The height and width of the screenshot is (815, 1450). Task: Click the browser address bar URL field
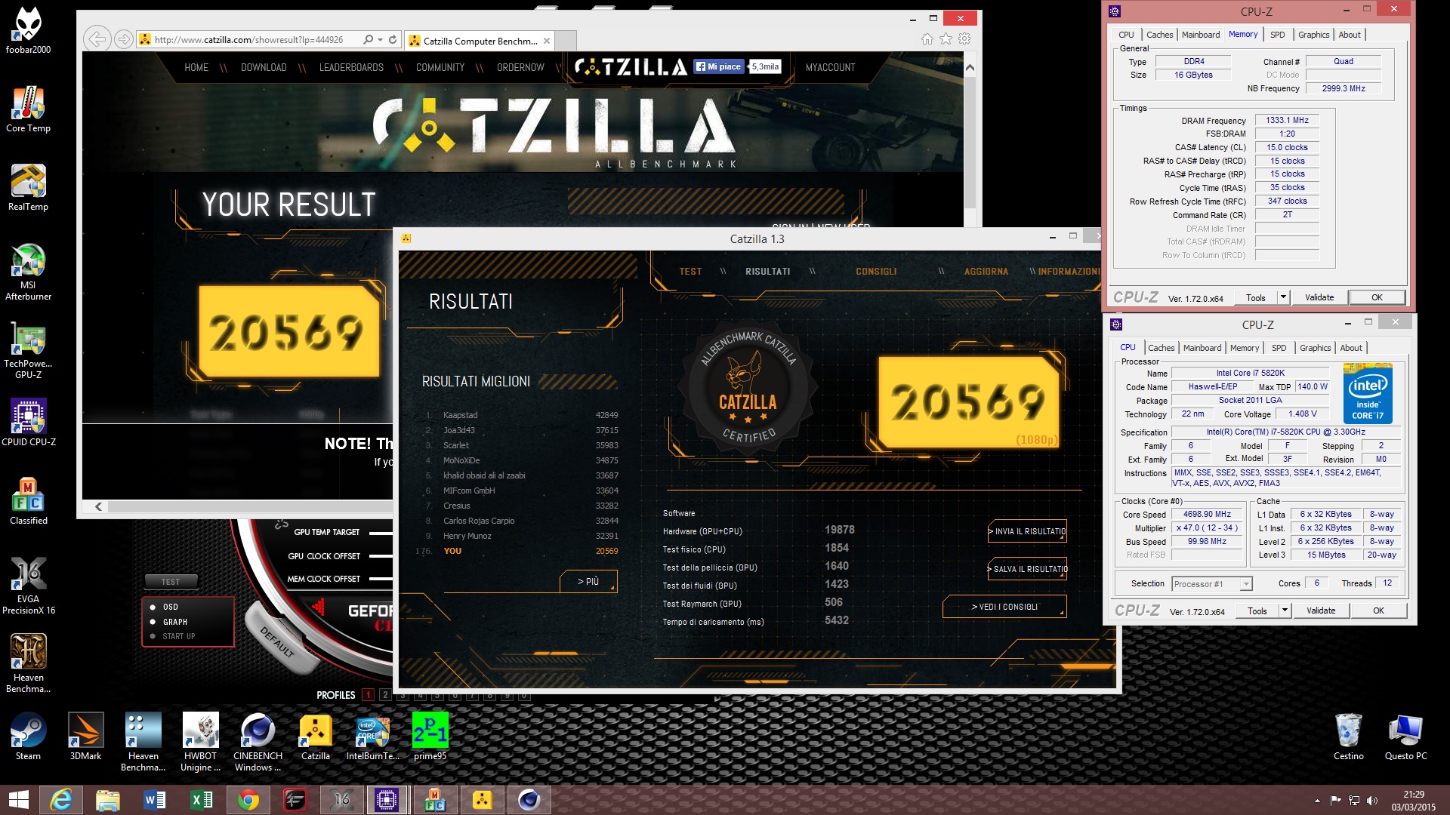click(x=249, y=39)
